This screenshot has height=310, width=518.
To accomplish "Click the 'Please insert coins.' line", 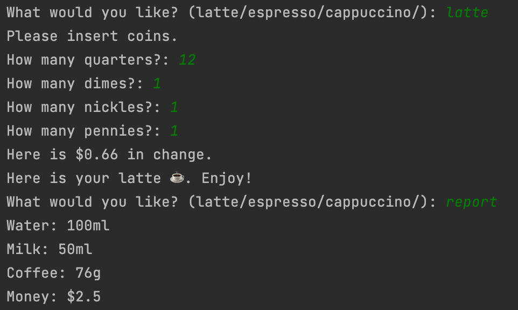I will 92,36.
